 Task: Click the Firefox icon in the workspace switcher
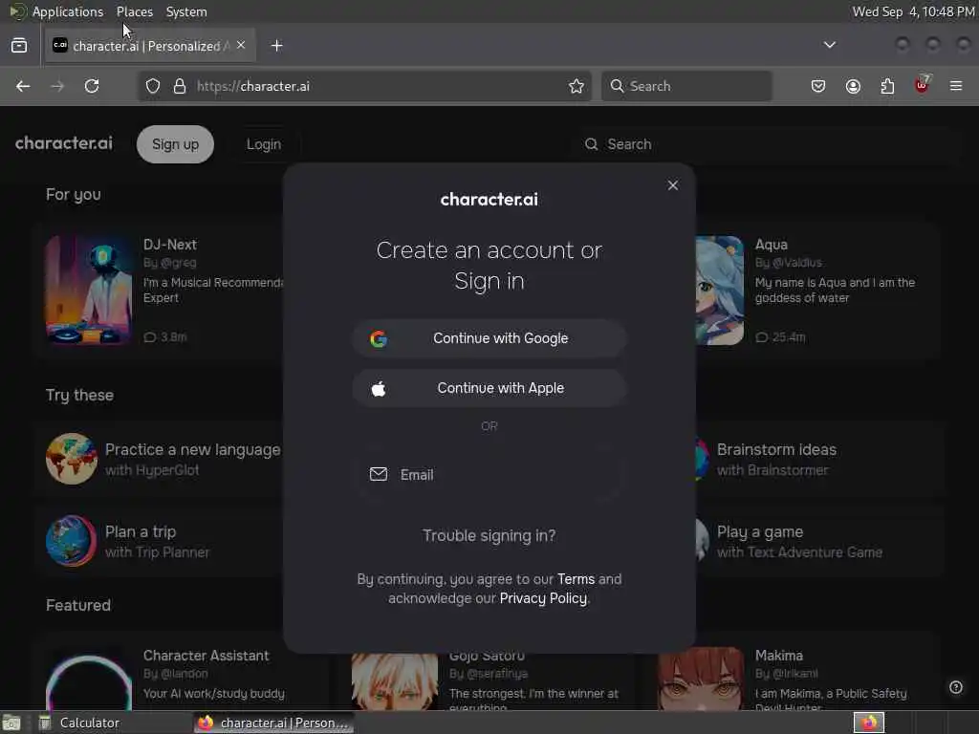tap(869, 723)
